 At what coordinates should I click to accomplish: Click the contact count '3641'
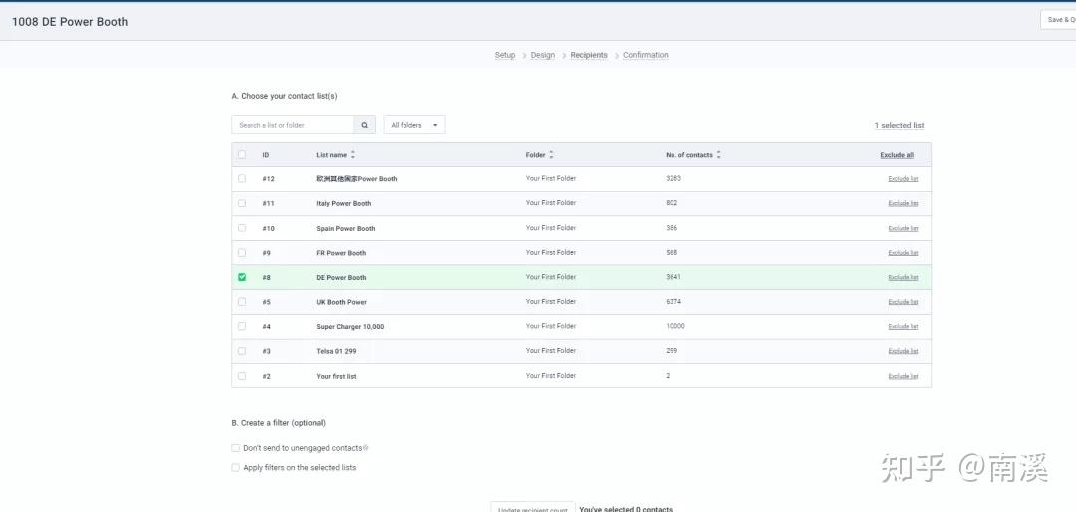[673, 277]
